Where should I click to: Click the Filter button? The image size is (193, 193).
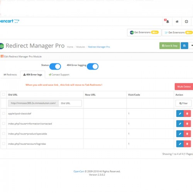184,103
